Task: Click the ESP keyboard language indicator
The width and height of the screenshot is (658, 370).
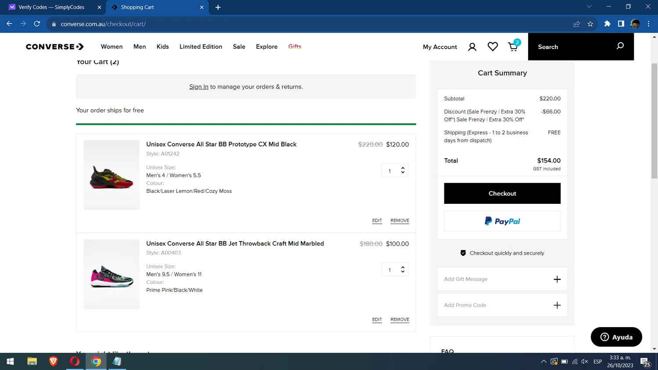Action: 597,362
